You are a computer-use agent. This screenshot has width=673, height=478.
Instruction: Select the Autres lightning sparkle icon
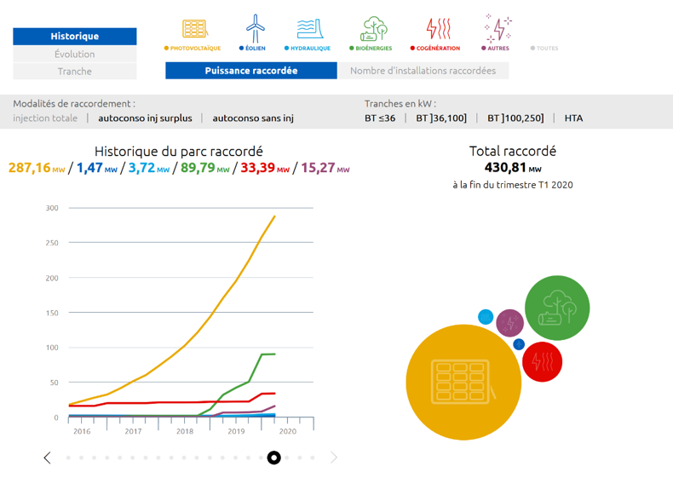click(x=498, y=29)
